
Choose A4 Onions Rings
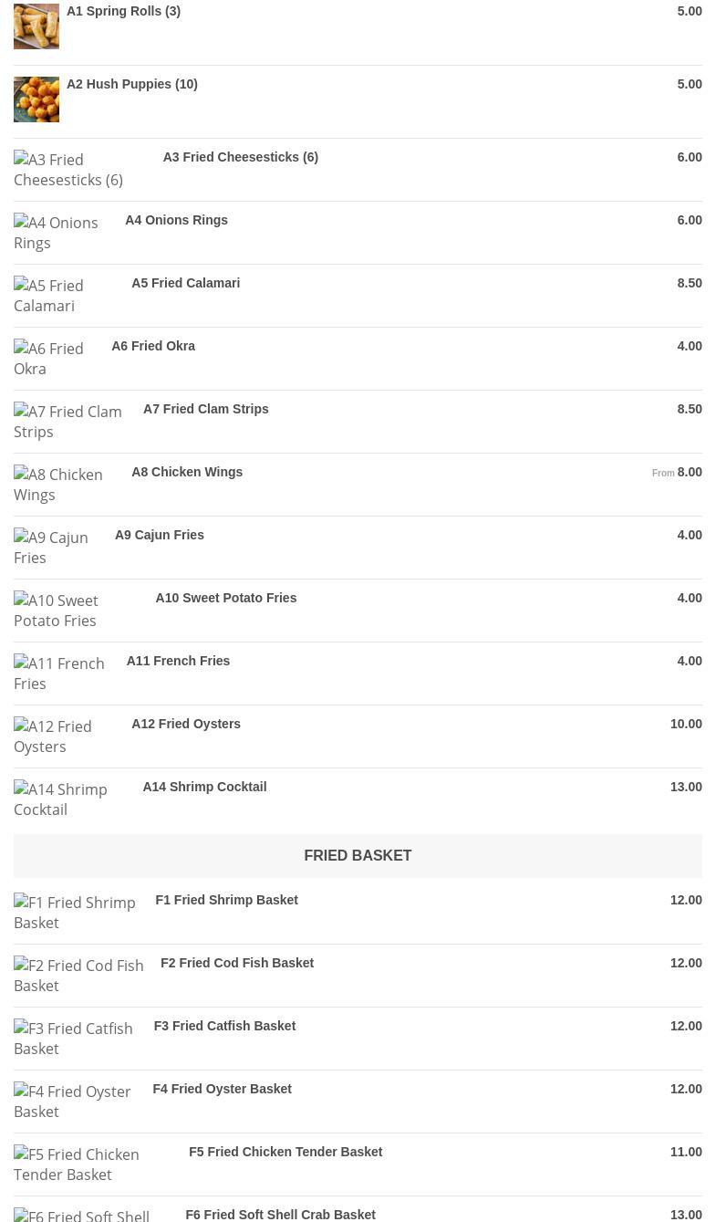point(176,220)
